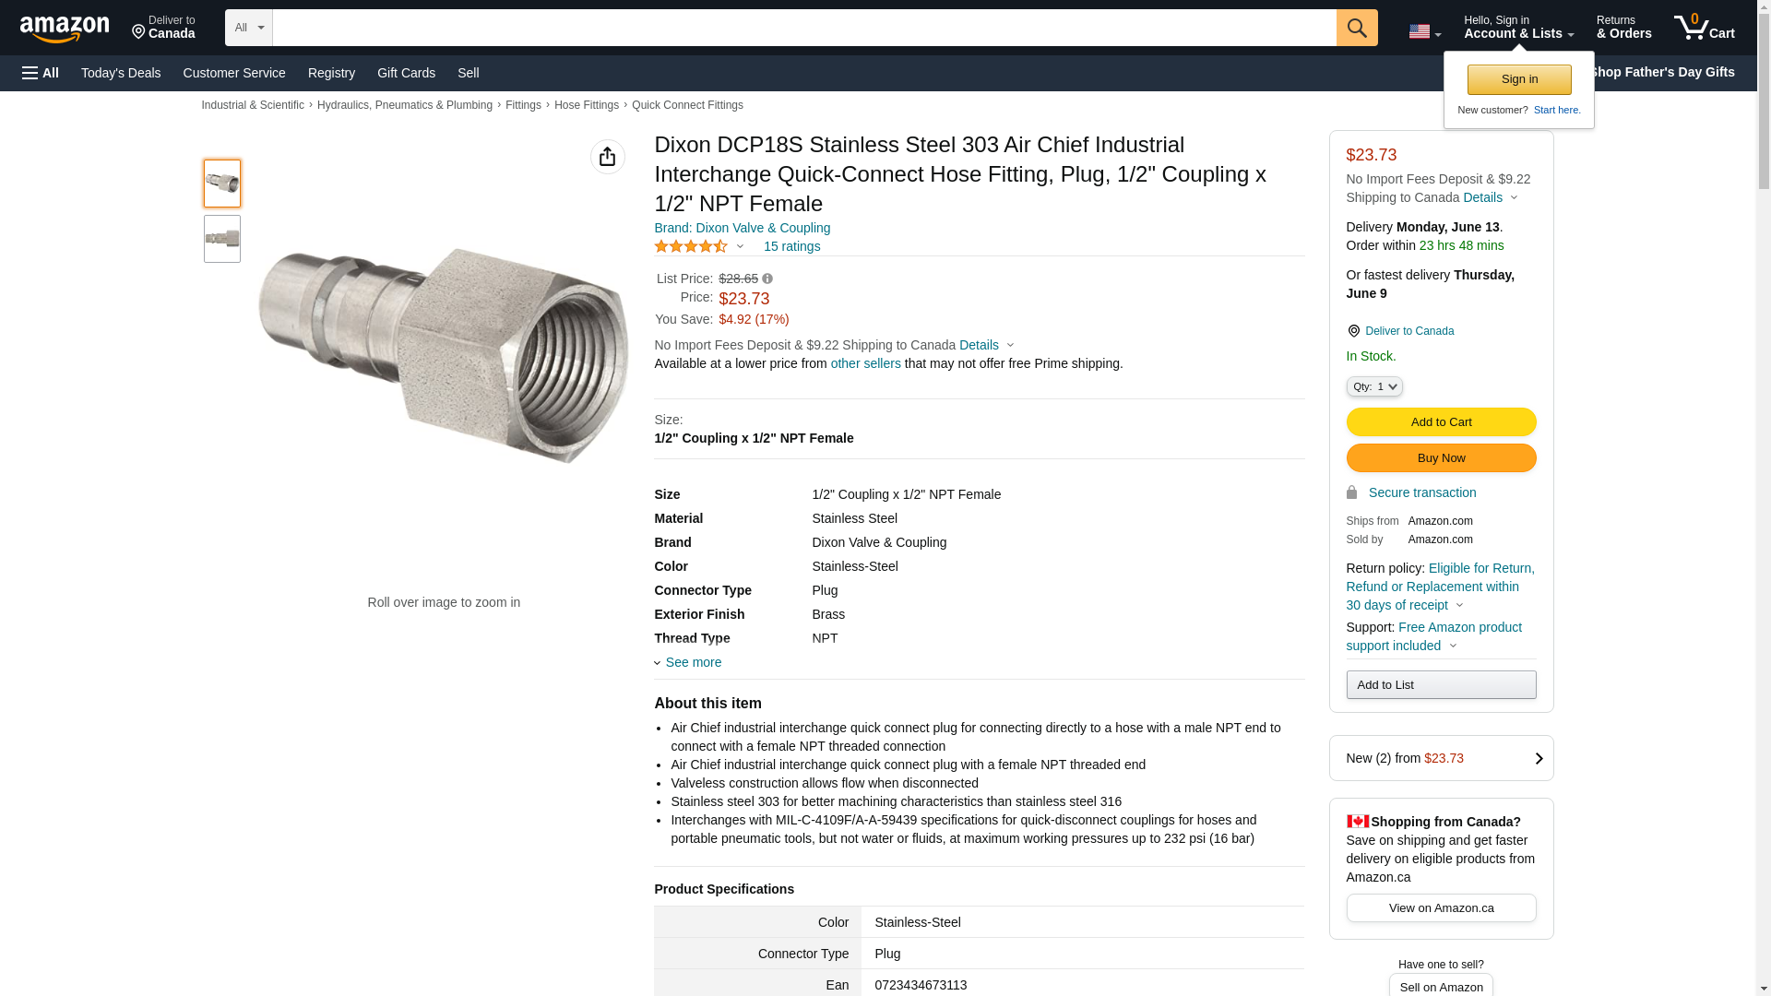
Task: Open the country flag language selector
Action: point(1425,31)
